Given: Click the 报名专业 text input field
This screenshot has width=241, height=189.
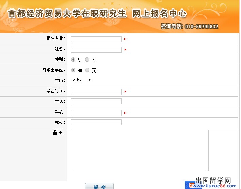Looking at the screenshot, I should [x=96, y=39].
